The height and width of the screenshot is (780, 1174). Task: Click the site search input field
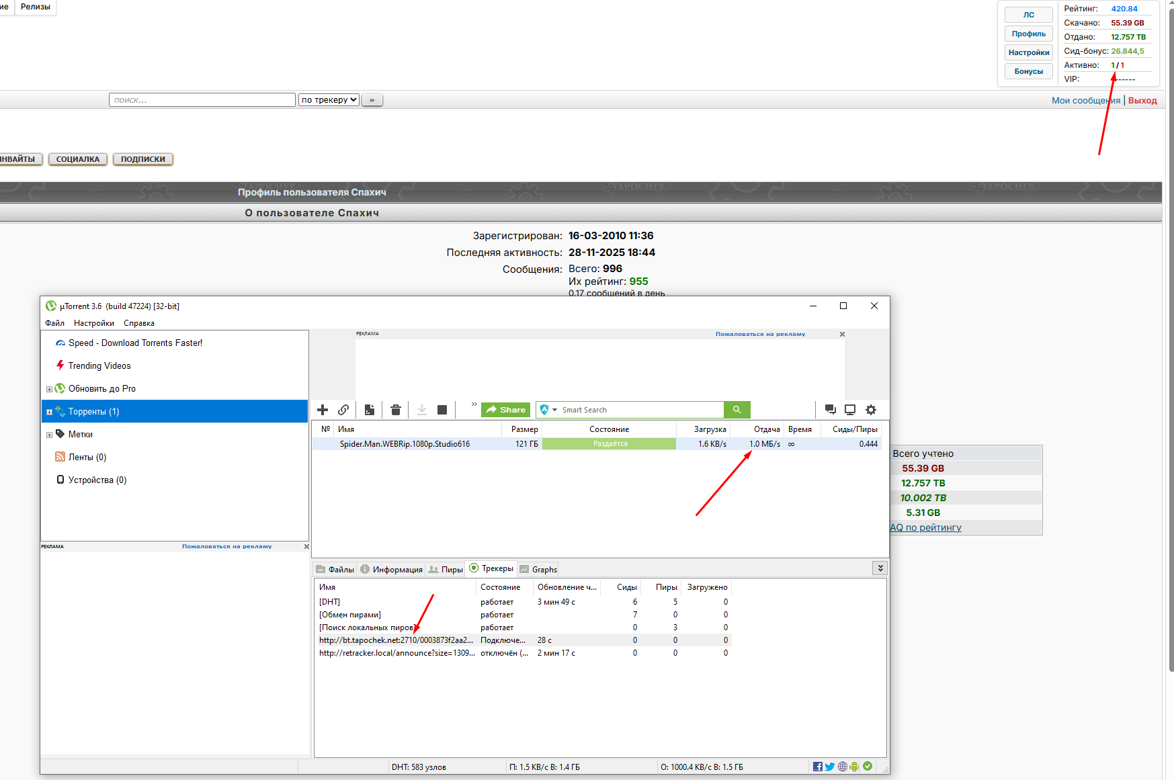(202, 100)
